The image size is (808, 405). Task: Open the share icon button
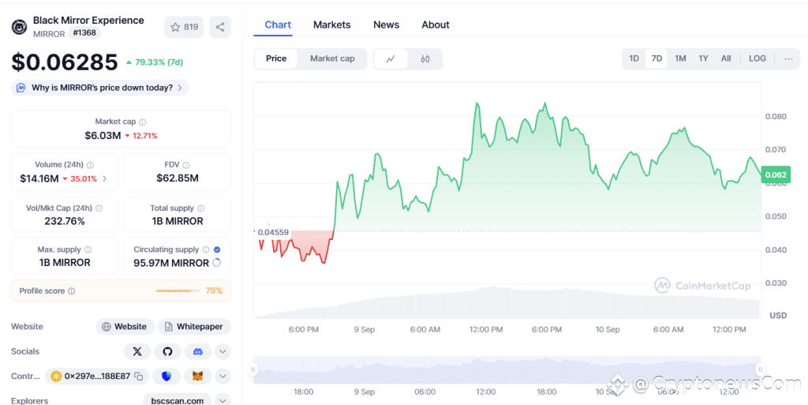220,28
